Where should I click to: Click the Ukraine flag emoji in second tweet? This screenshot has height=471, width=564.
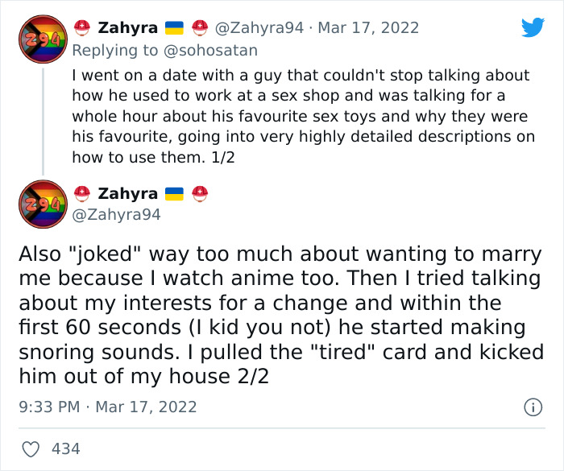click(x=174, y=193)
